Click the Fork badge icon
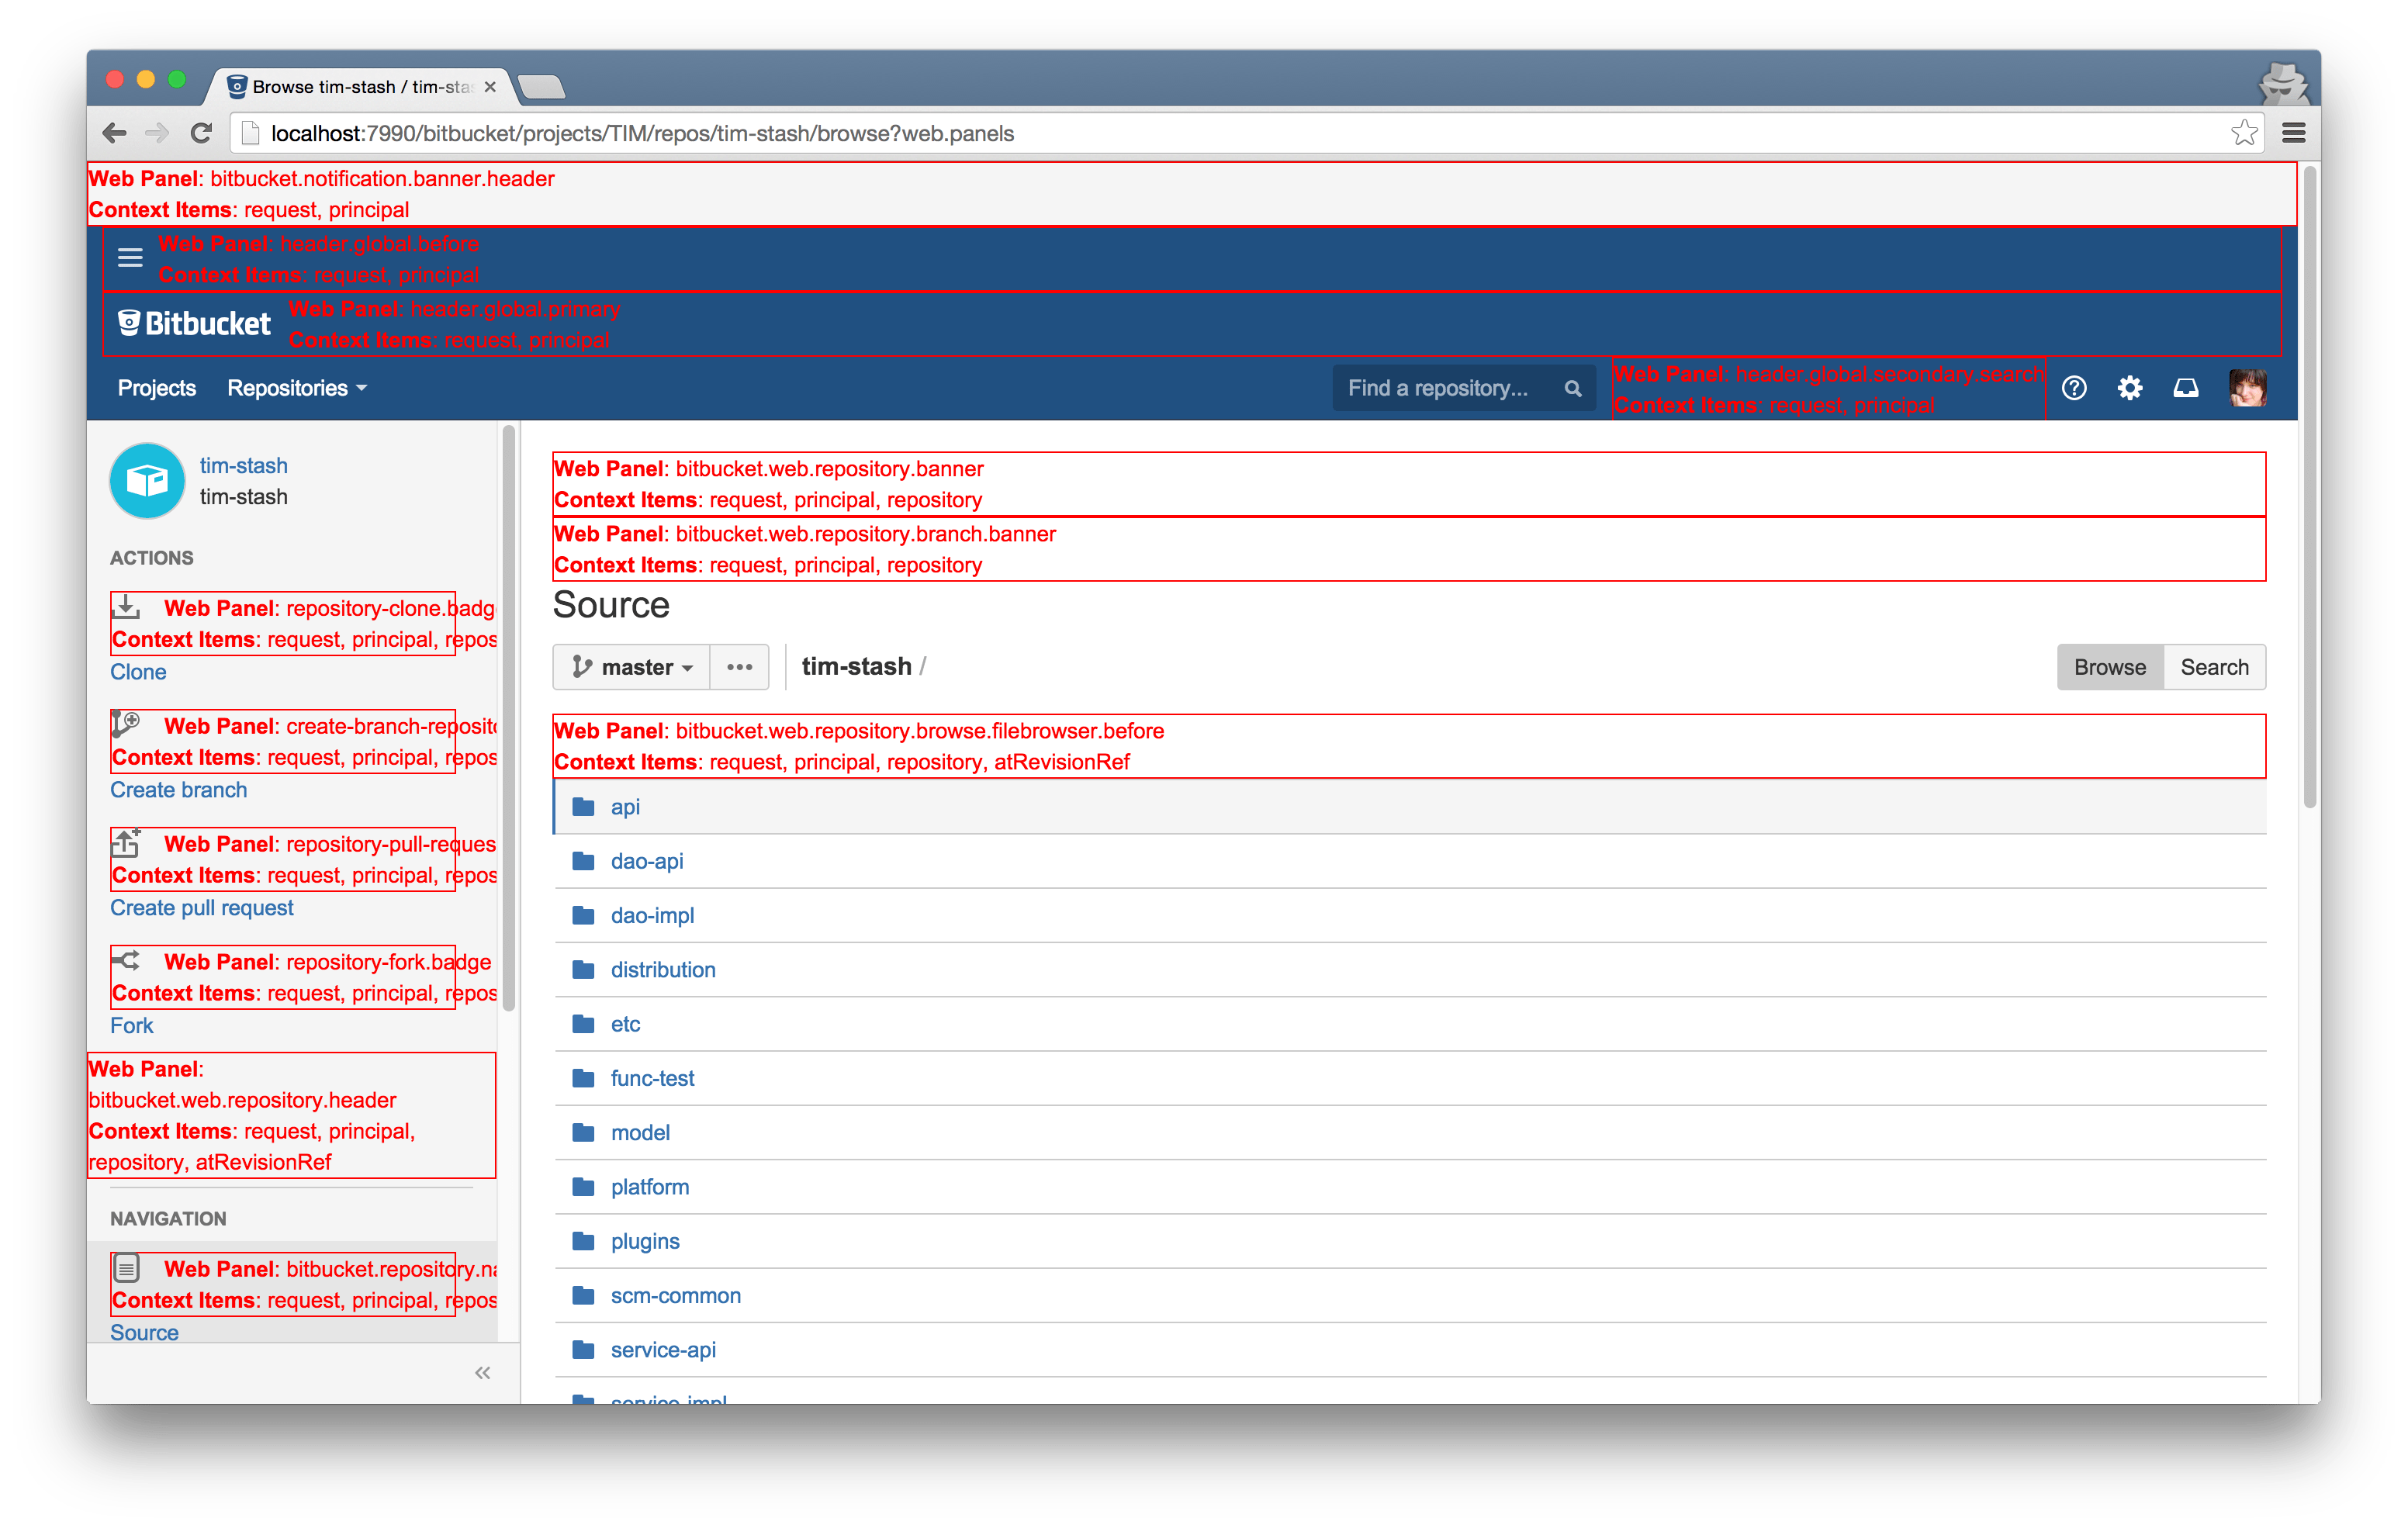 (125, 960)
